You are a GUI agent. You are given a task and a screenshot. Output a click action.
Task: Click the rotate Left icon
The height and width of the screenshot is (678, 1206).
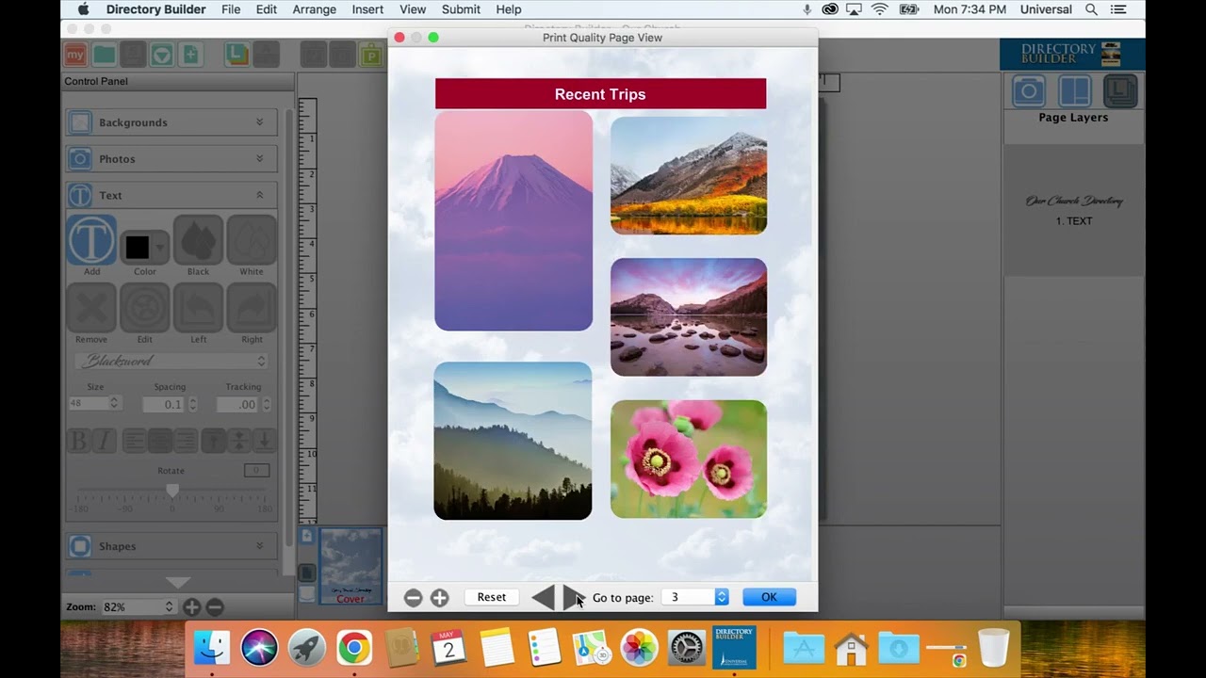tap(198, 308)
